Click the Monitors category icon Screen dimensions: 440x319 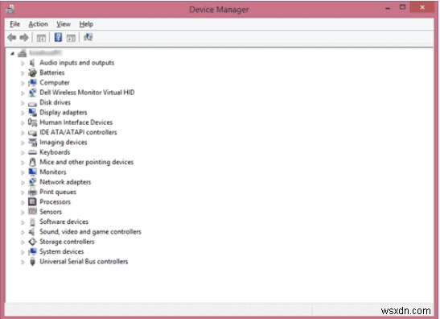click(x=32, y=172)
